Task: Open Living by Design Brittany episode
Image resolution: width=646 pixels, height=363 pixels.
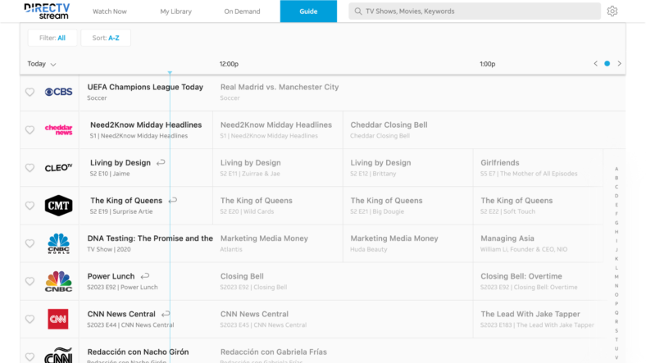Action: [408, 167]
